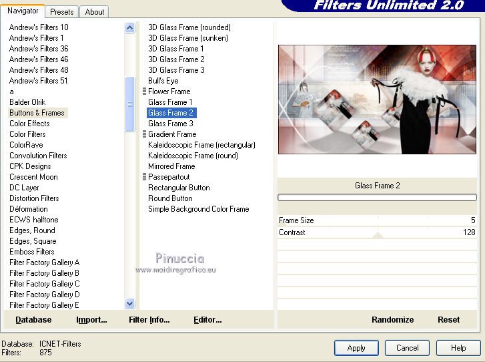The width and height of the screenshot is (485, 362).
Task: Select the Navigator tab
Action: pos(23,11)
